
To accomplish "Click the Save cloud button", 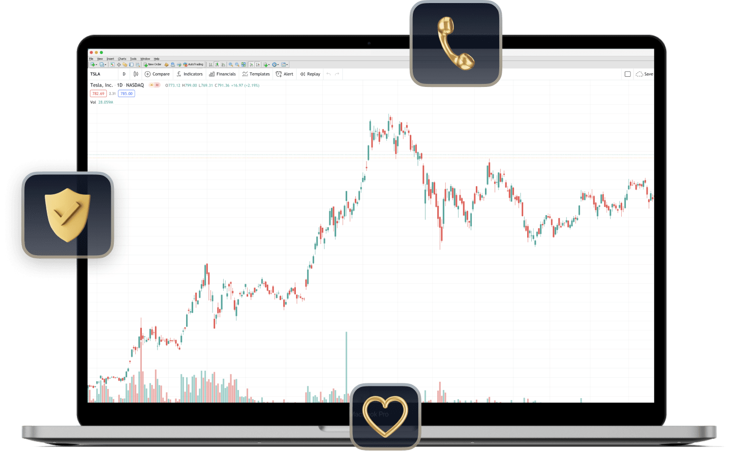I will (x=644, y=74).
